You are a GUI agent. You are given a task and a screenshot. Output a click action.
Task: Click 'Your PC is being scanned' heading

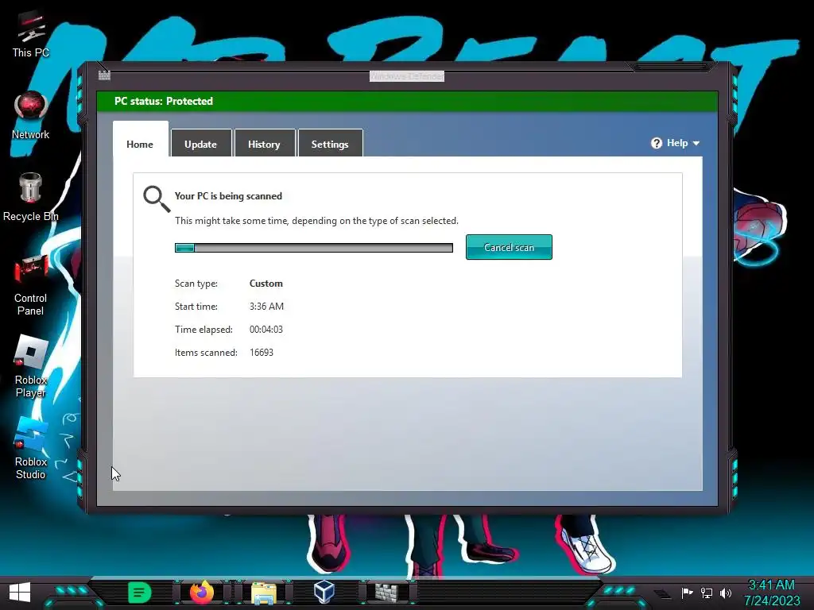228,196
